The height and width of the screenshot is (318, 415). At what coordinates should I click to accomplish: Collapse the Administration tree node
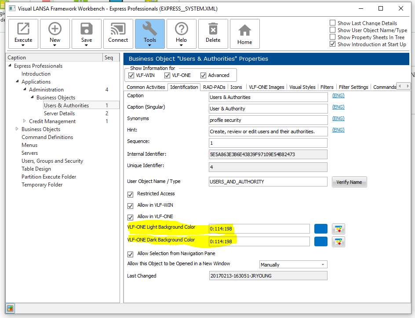tap(25, 90)
